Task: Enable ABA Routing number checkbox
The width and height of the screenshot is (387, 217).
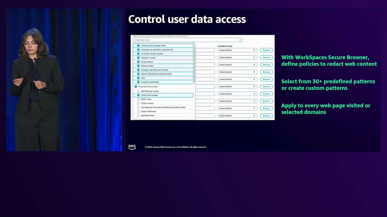Action: tap(138, 91)
